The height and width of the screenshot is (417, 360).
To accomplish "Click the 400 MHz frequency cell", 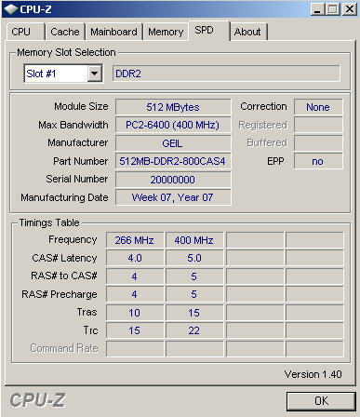I will click(x=194, y=240).
